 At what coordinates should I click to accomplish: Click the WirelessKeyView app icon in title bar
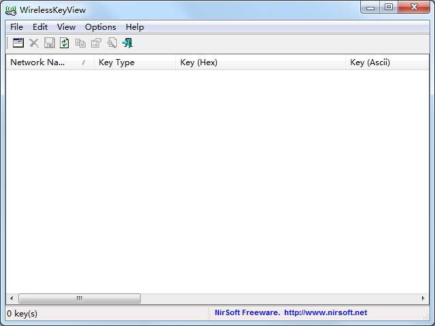pyautogui.click(x=11, y=10)
